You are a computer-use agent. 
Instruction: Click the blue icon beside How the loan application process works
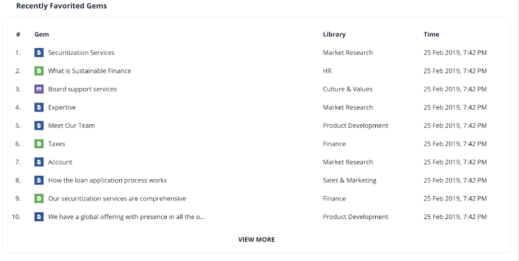pos(39,180)
